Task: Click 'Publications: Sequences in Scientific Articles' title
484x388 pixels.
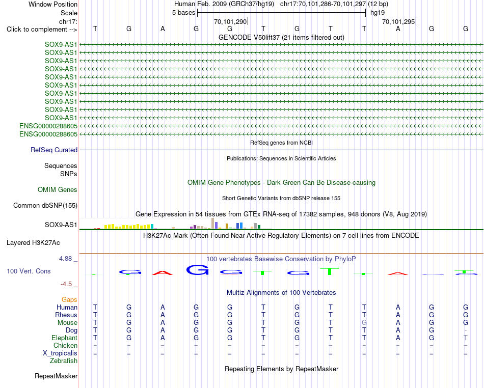Action: (x=281, y=158)
